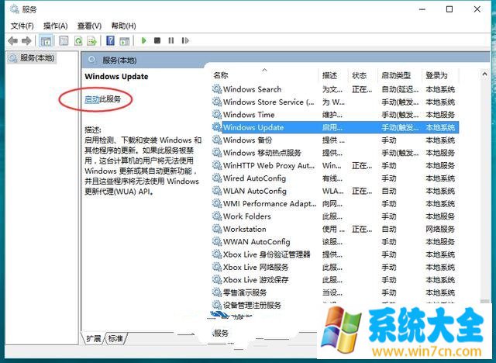The height and width of the screenshot is (363, 496).
Task: Click gear icon next to Workstation
Action: point(217,229)
